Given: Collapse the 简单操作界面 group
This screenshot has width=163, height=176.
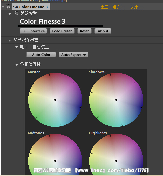Looking at the screenshot, I should click(x=10, y=40).
